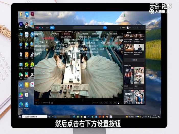Open top-left related video thumbnail in sidebar
The height and width of the screenshot is (134, 179).
(129, 36)
